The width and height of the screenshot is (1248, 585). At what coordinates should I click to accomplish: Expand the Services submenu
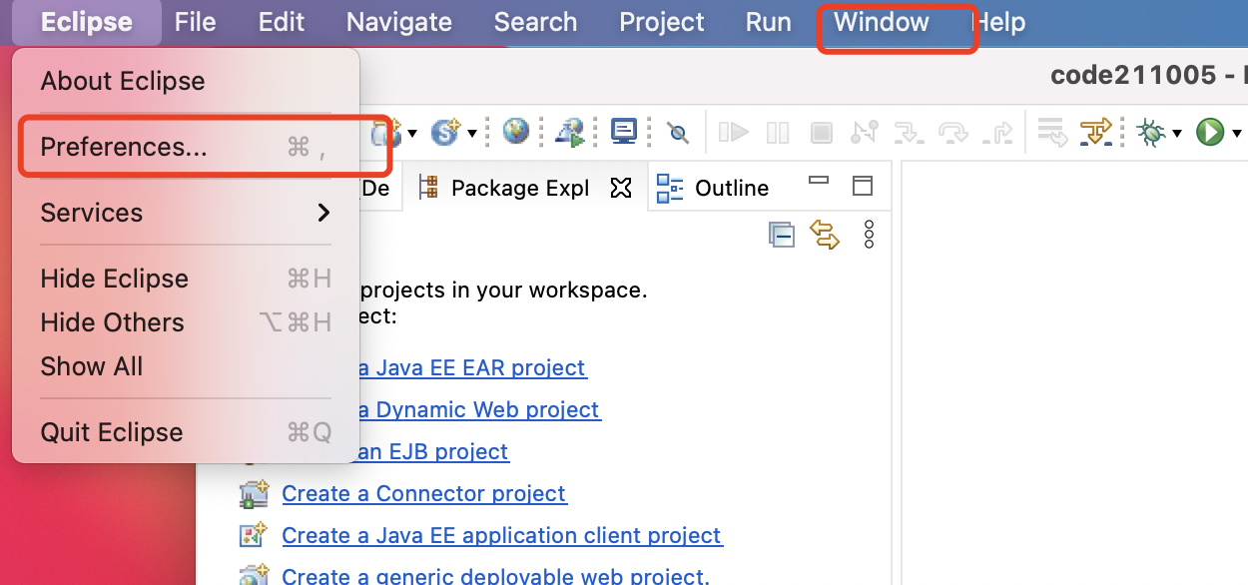point(186,213)
